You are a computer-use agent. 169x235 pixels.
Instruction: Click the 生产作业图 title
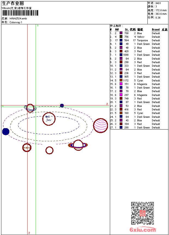click(13, 4)
